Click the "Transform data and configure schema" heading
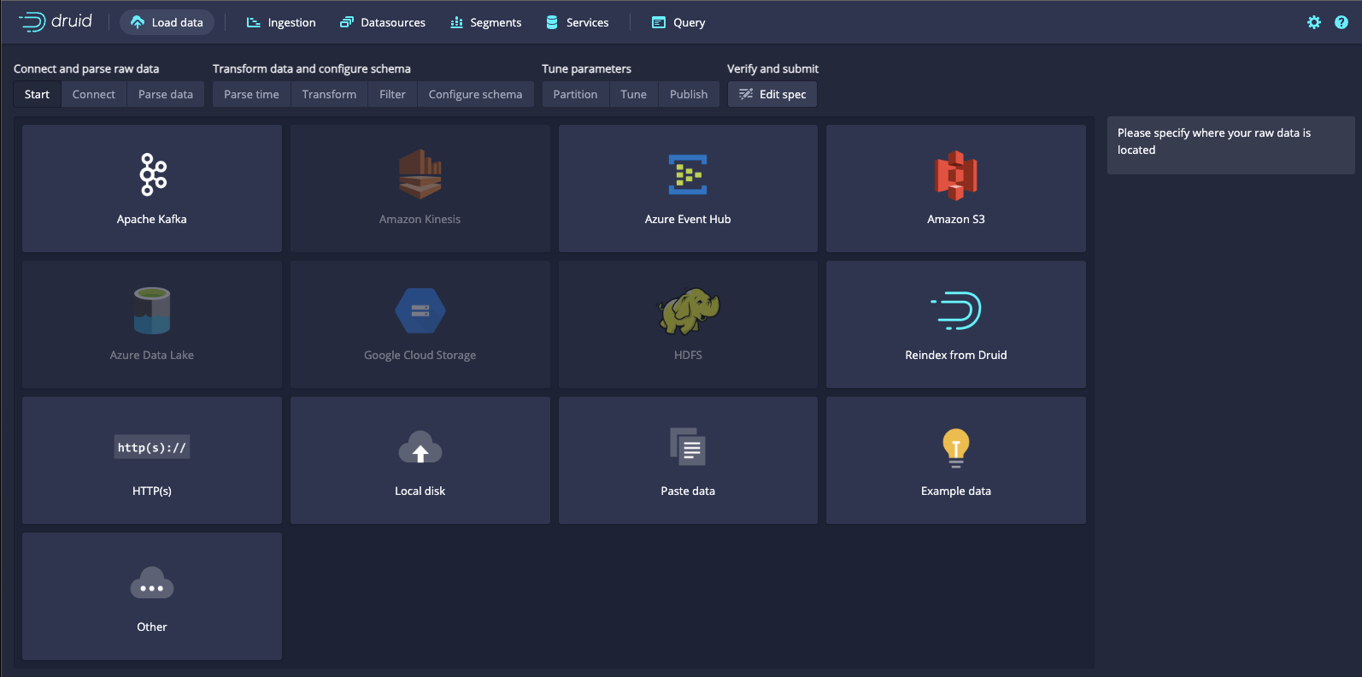 coord(312,68)
